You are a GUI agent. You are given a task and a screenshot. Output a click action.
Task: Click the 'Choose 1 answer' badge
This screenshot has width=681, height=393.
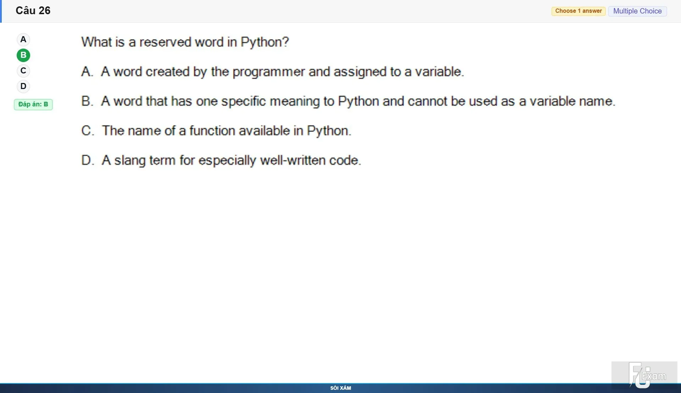coord(578,11)
